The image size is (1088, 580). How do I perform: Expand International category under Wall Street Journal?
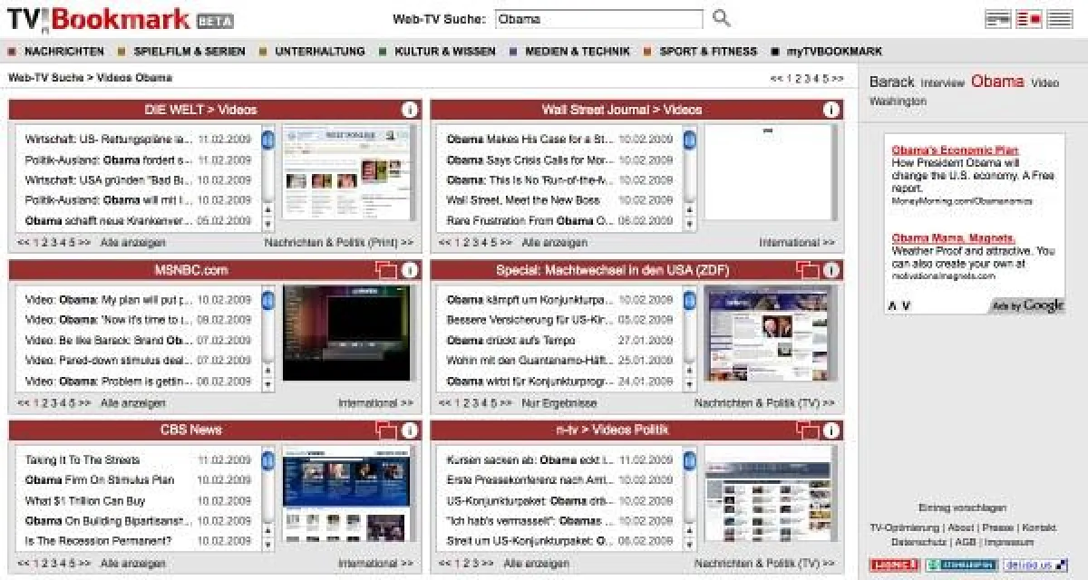click(x=796, y=243)
